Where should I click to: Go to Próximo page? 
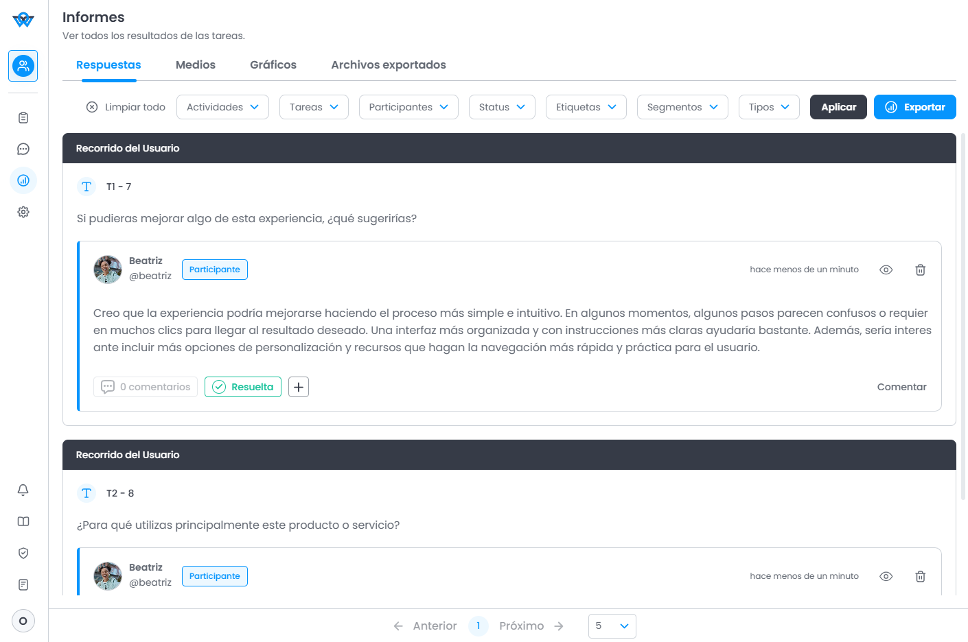click(x=531, y=626)
